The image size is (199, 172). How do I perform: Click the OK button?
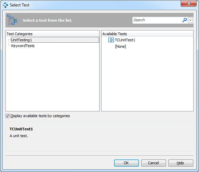click(126, 163)
